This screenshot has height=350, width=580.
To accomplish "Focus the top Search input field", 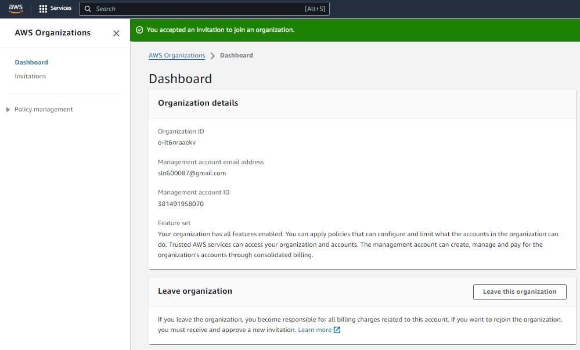I will pos(197,9).
